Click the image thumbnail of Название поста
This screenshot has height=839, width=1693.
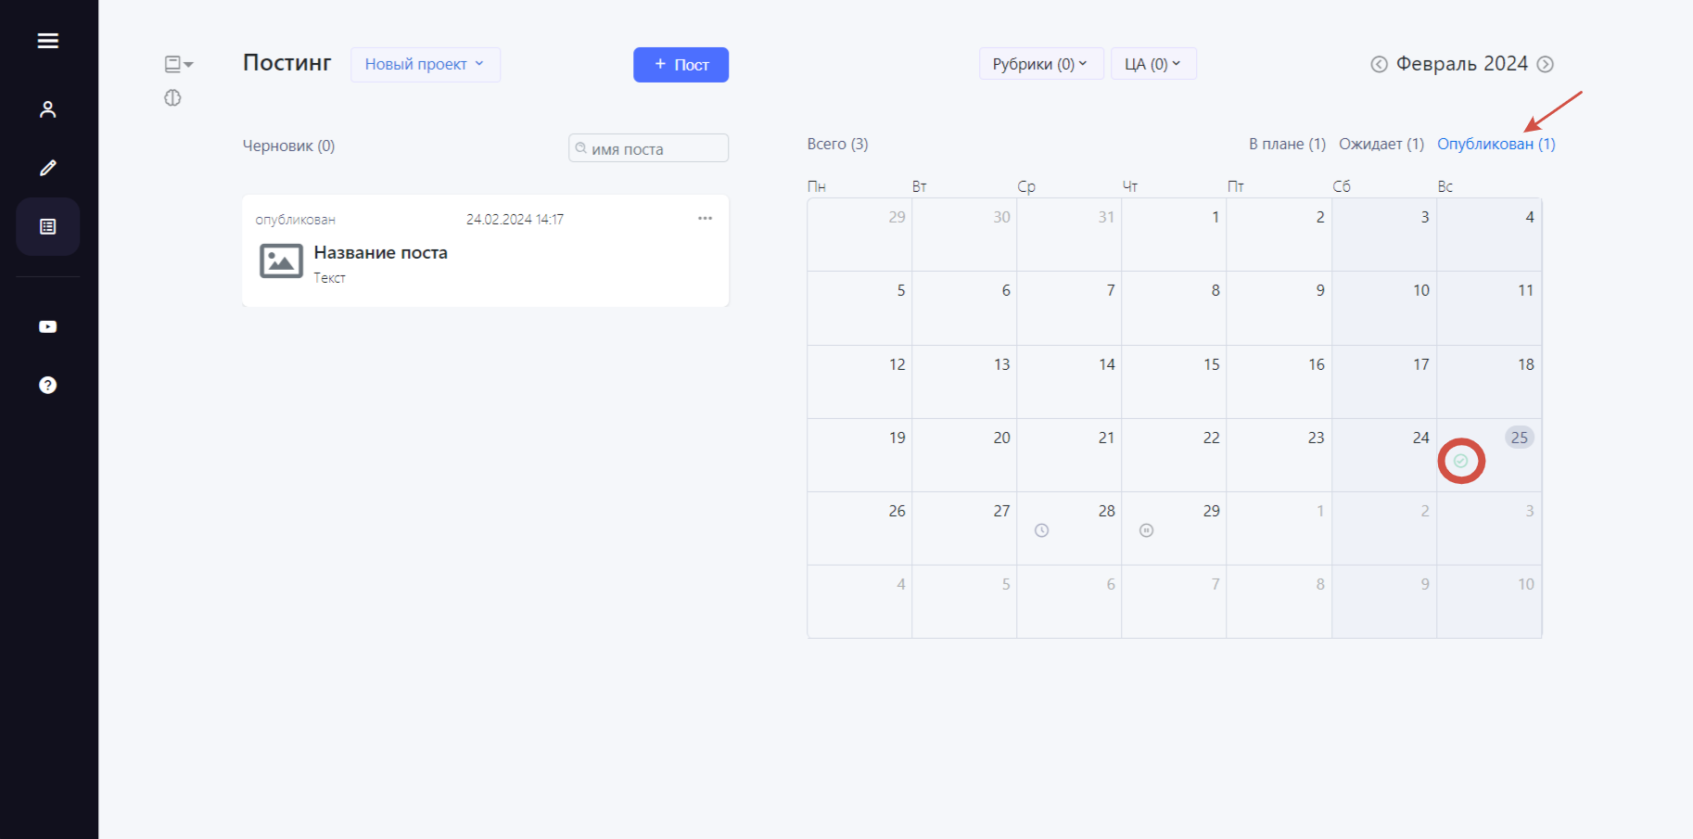click(x=281, y=261)
